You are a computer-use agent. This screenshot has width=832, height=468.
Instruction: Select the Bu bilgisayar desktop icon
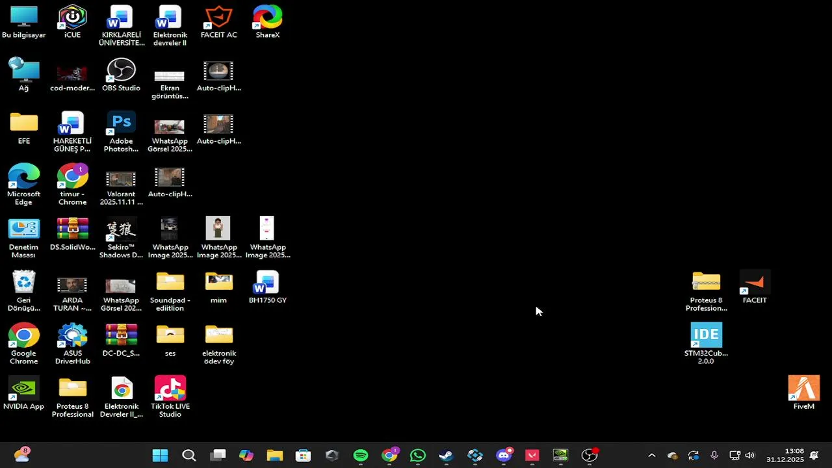pos(24,23)
